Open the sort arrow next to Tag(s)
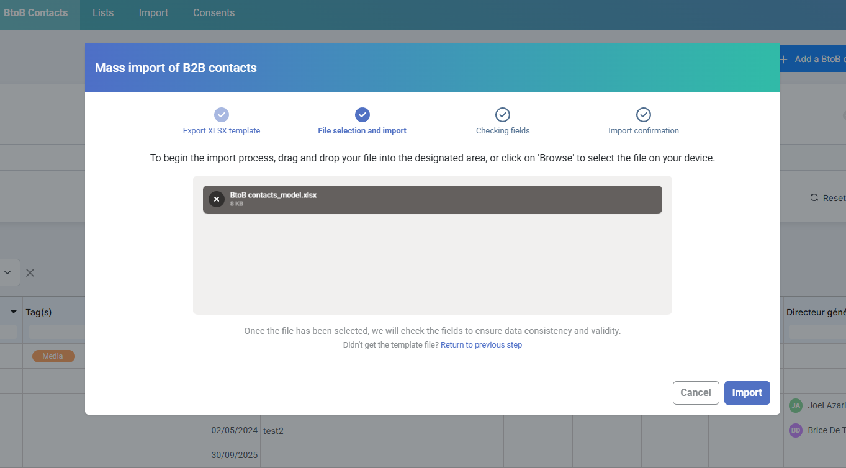Viewport: 846px width, 468px height. point(13,312)
